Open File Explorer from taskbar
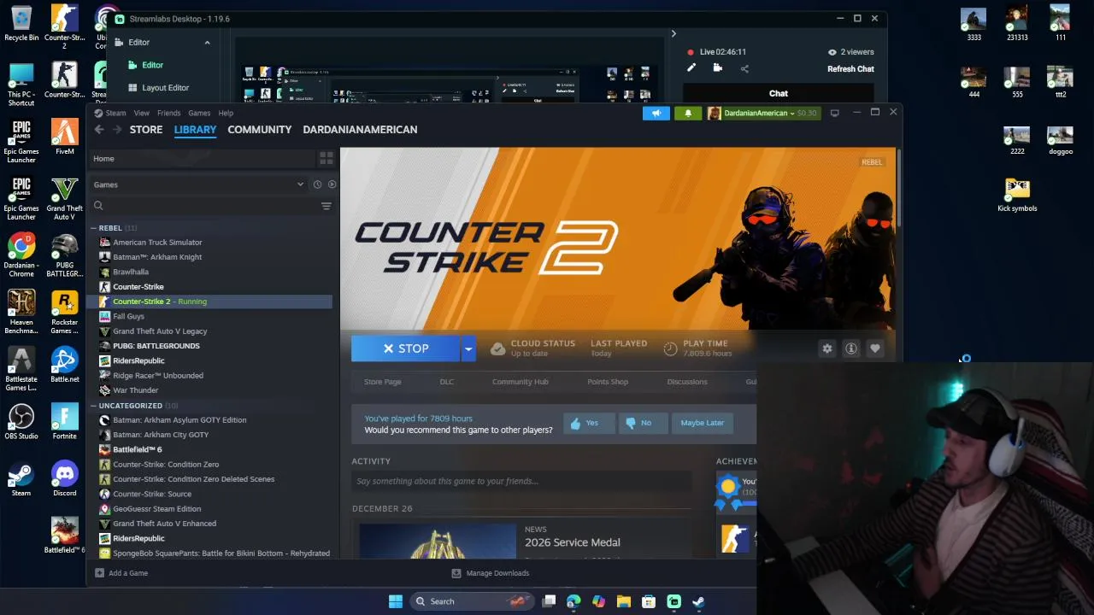The width and height of the screenshot is (1094, 615). pyautogui.click(x=623, y=601)
